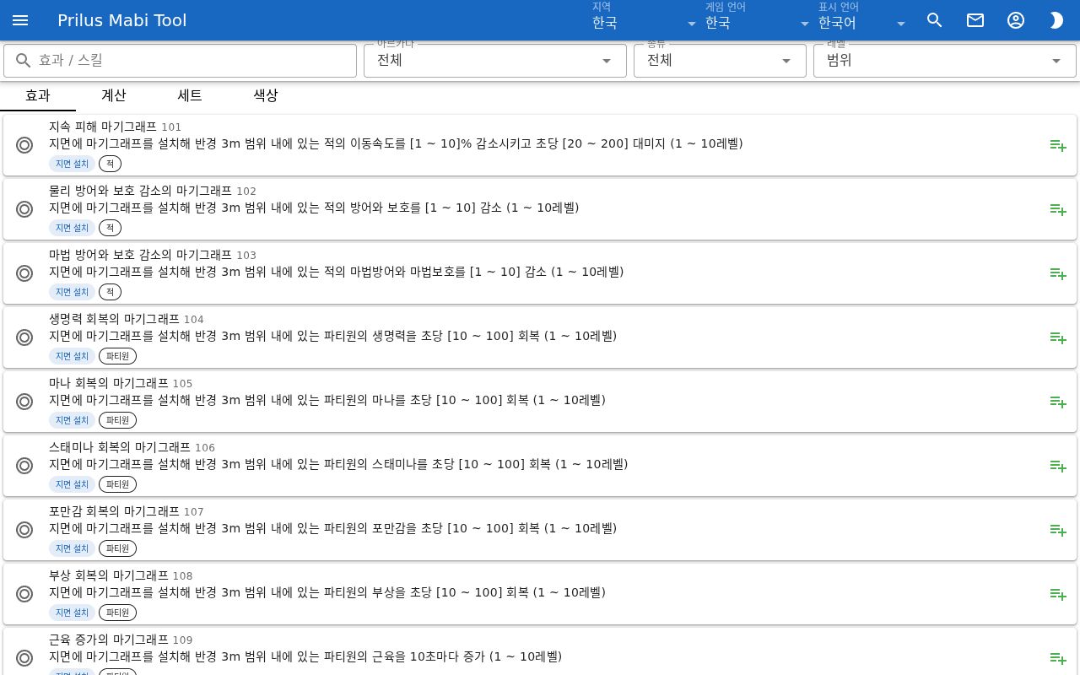Click circle icon of 부상 회복의 마기그래프

coord(24,594)
